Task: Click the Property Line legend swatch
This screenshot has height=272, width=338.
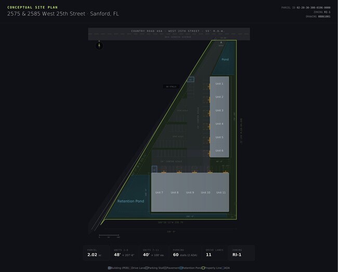Action: tap(203, 268)
